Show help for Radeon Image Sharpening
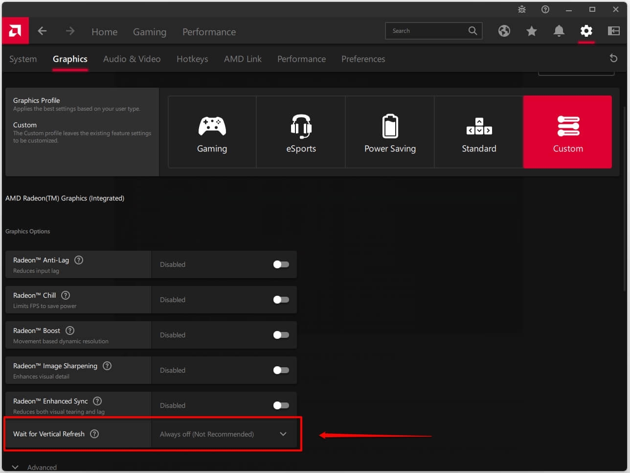The image size is (630, 473). click(107, 366)
